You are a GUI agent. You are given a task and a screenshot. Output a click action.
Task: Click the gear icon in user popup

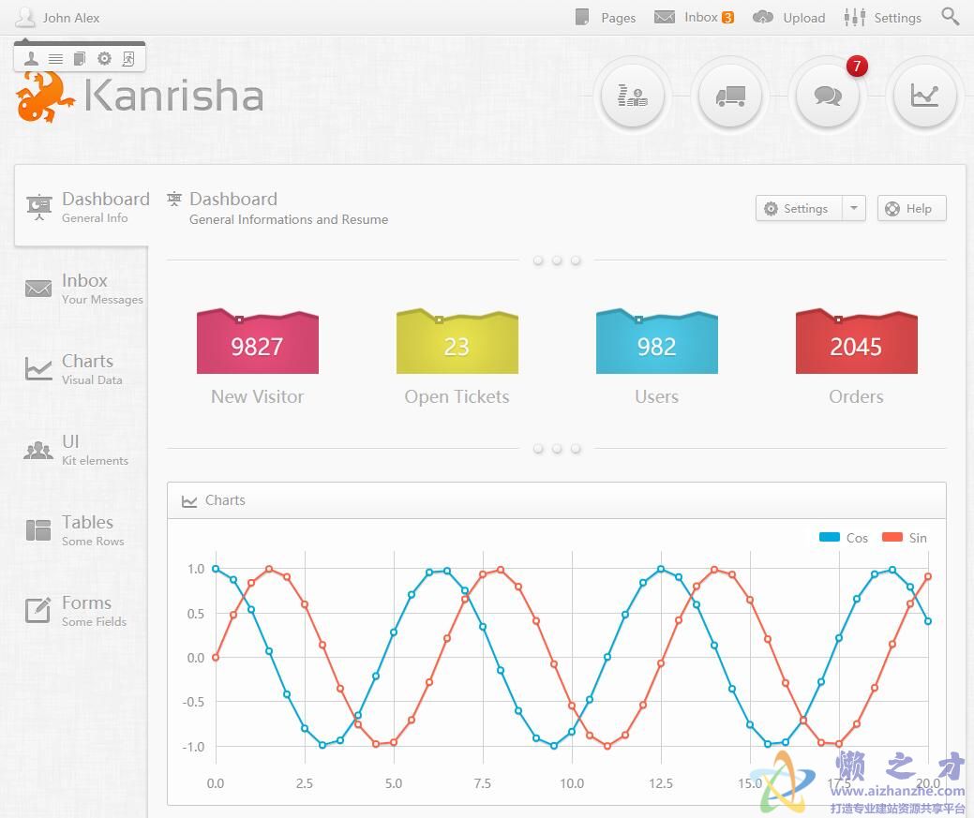104,59
